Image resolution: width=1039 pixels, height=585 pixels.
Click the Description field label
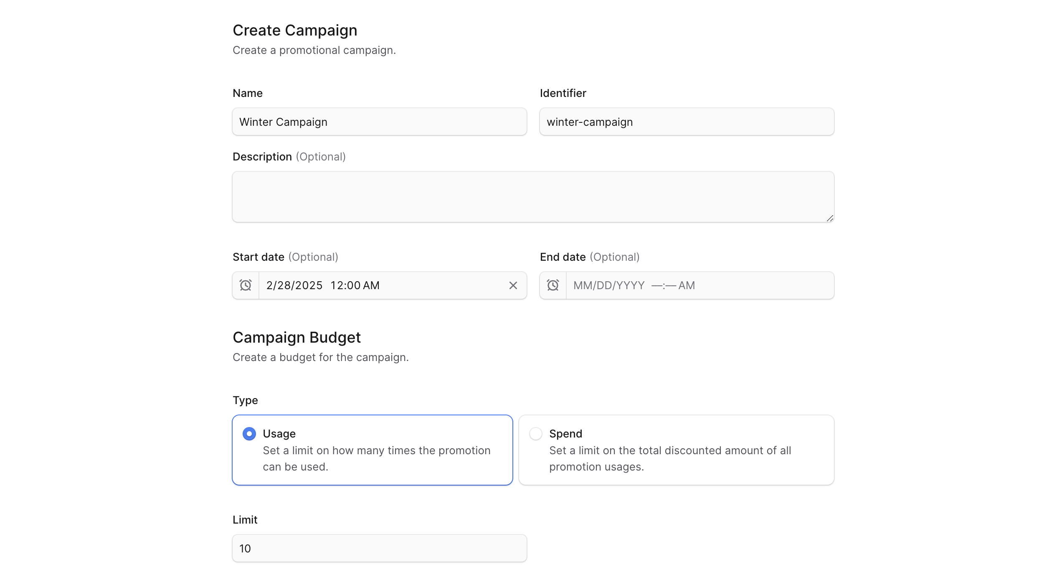click(x=262, y=157)
